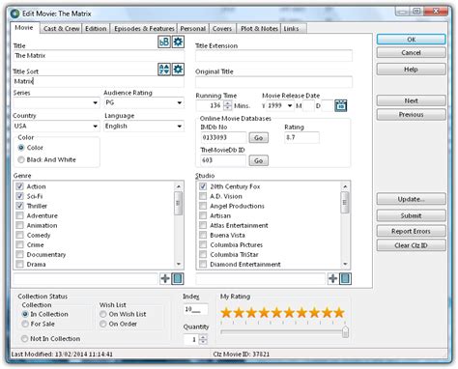The height and width of the screenshot is (369, 458).
Task: Uncheck the 20th Century Fox studio
Action: coord(203,186)
